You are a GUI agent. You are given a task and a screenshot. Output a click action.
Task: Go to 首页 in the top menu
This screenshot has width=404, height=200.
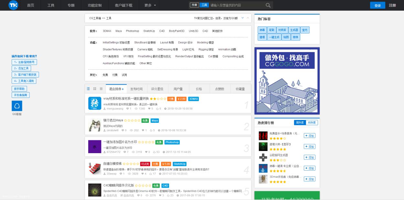pyautogui.click(x=30, y=5)
